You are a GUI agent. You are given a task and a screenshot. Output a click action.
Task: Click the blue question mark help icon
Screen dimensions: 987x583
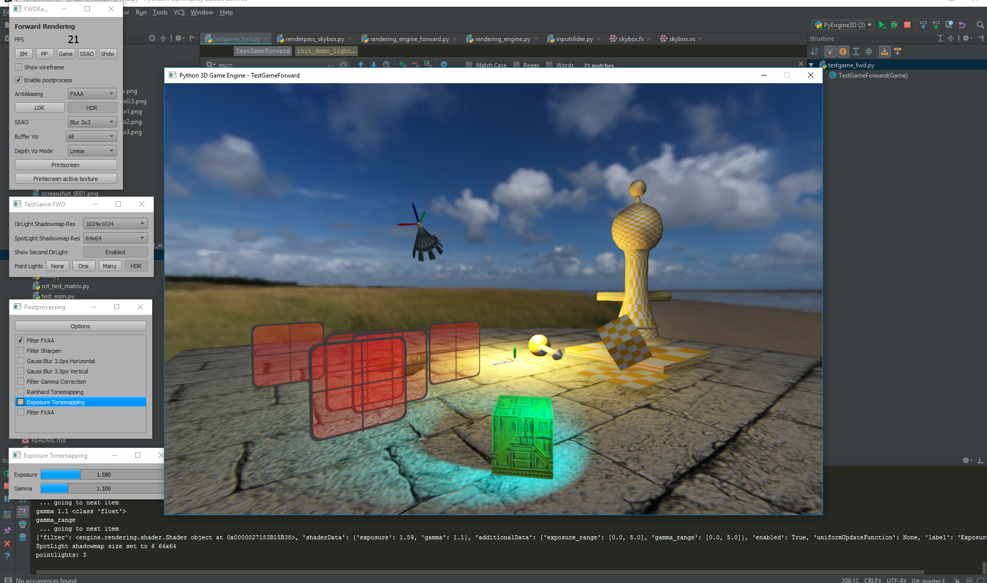tap(7, 556)
